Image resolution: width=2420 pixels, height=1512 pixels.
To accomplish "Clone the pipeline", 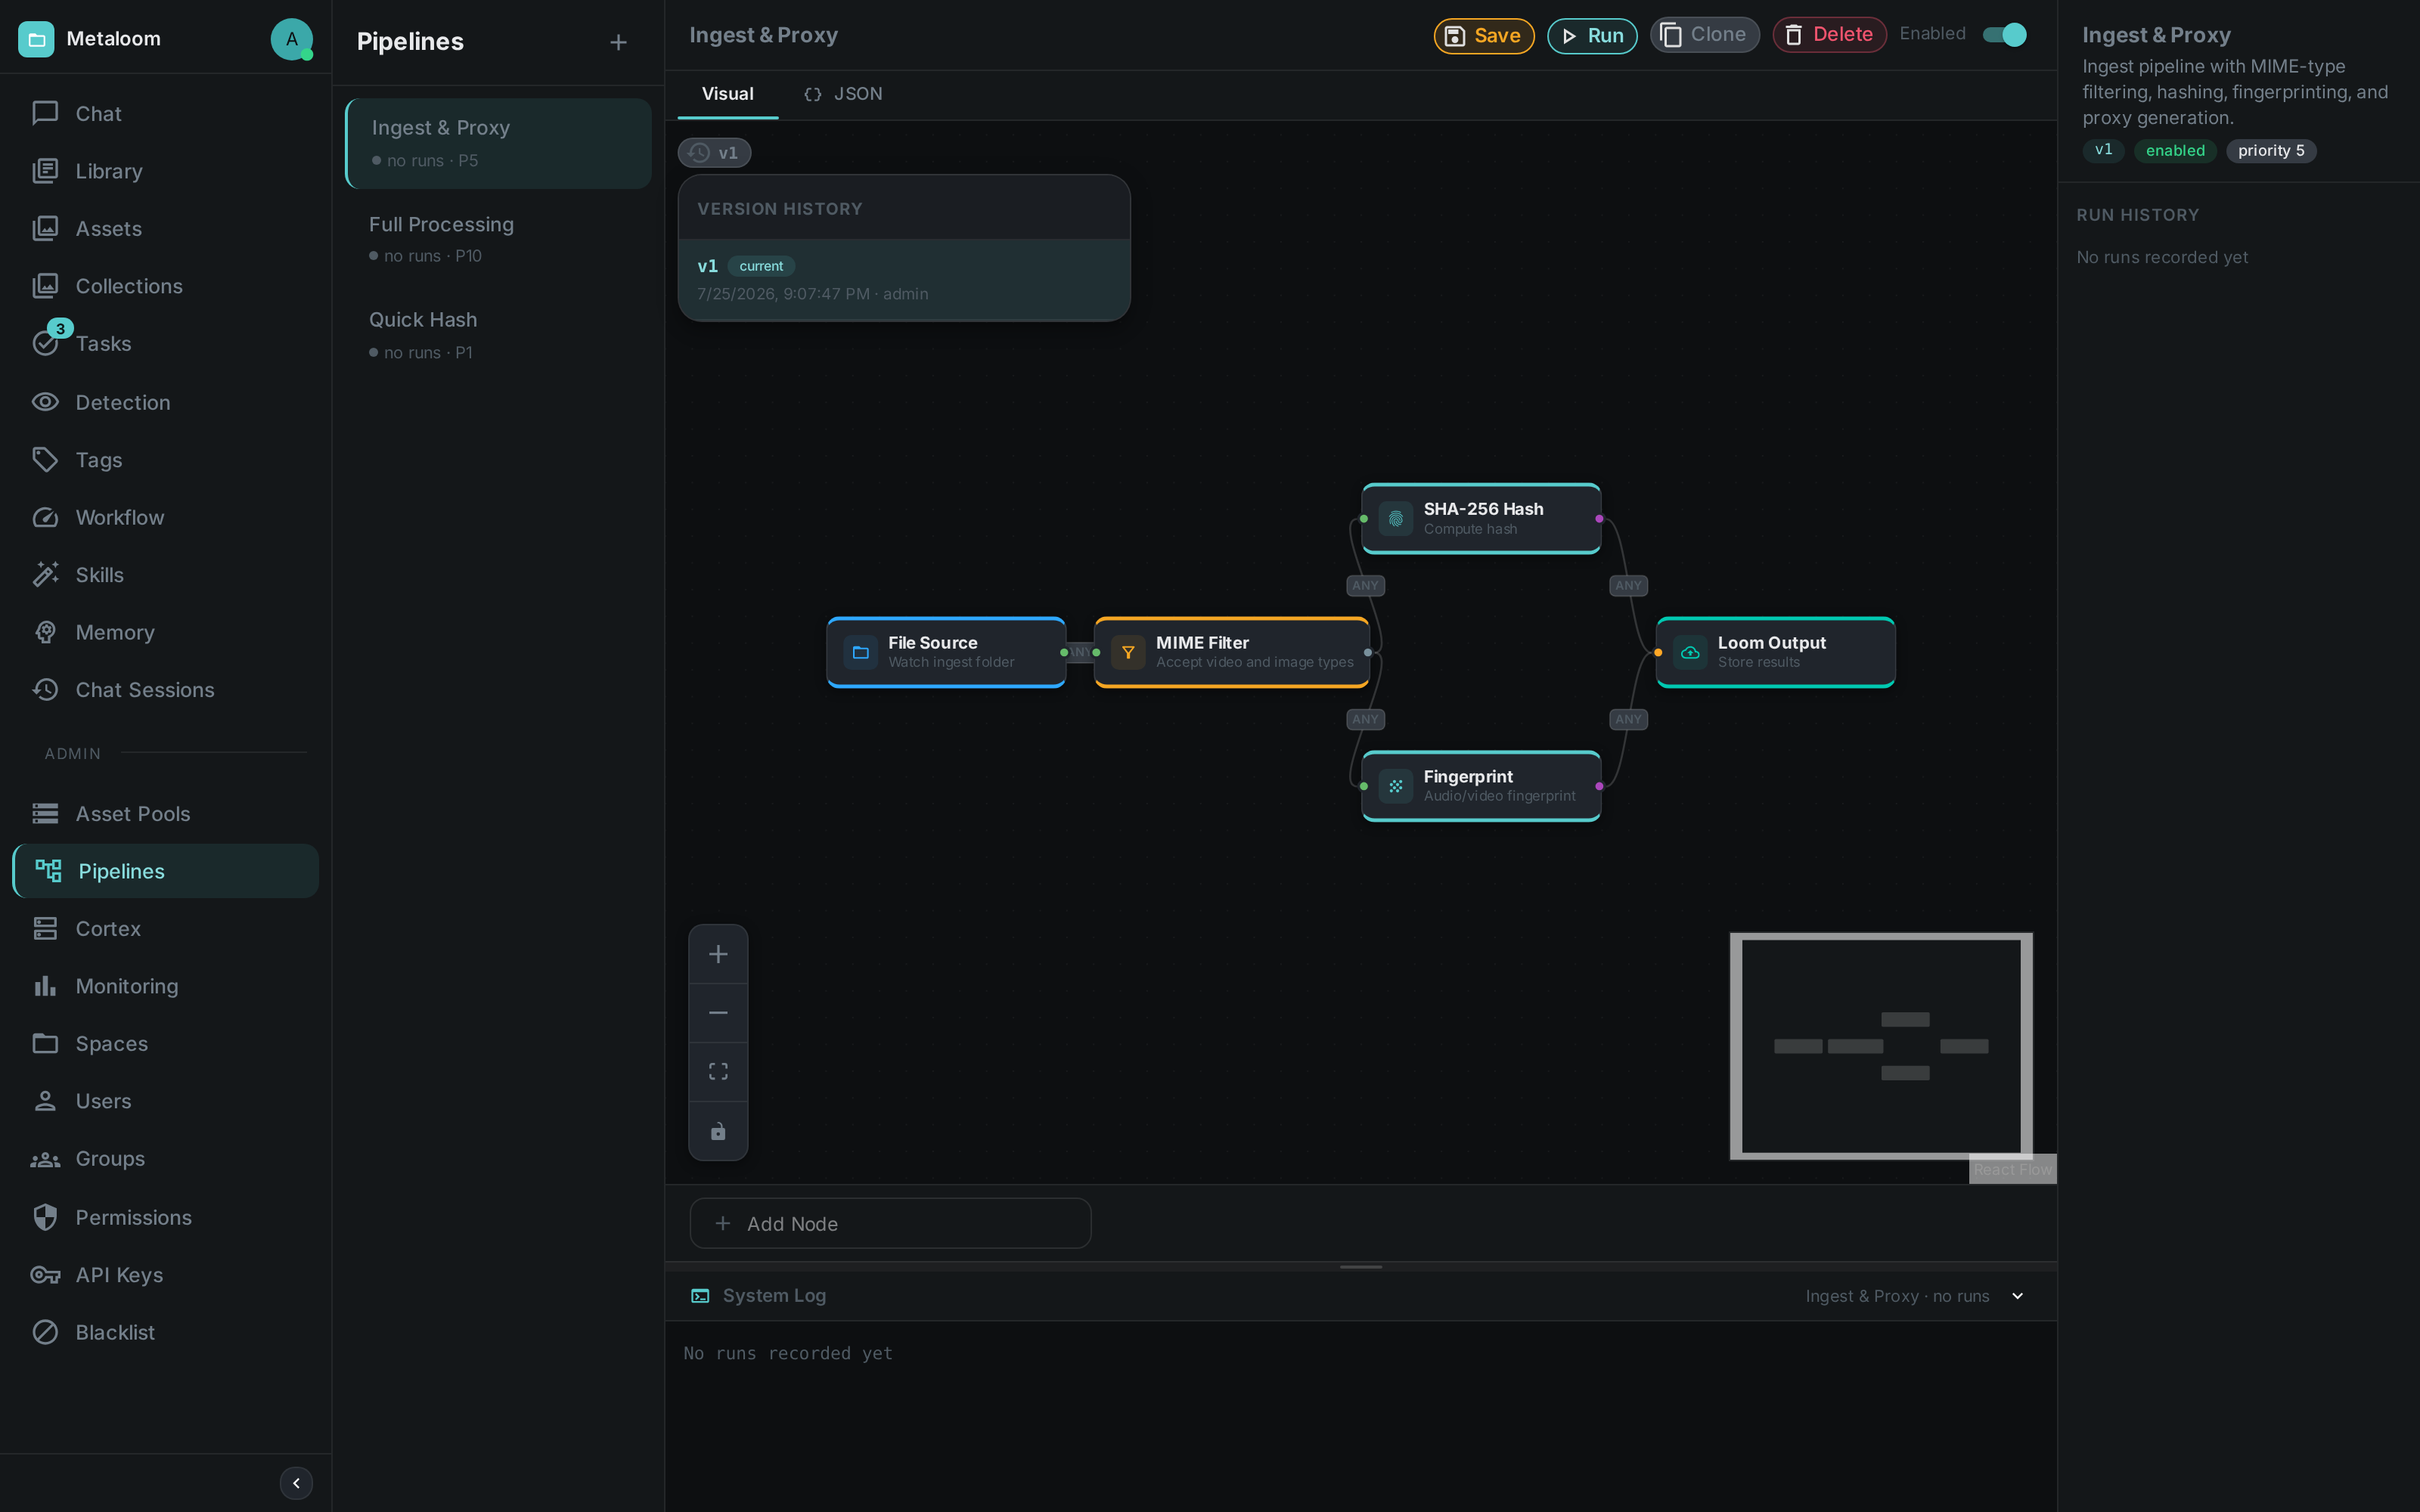I will pyautogui.click(x=1704, y=35).
